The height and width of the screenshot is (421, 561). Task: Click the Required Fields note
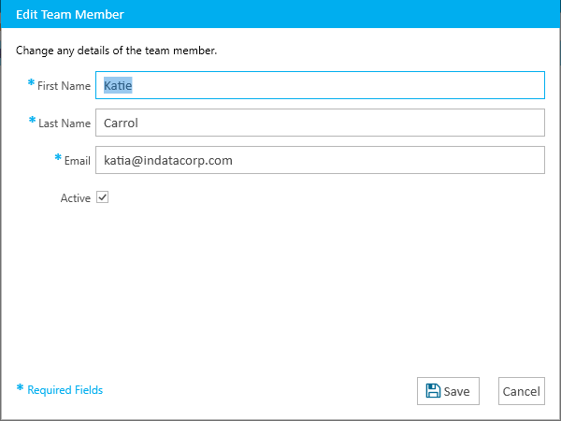[x=65, y=390]
